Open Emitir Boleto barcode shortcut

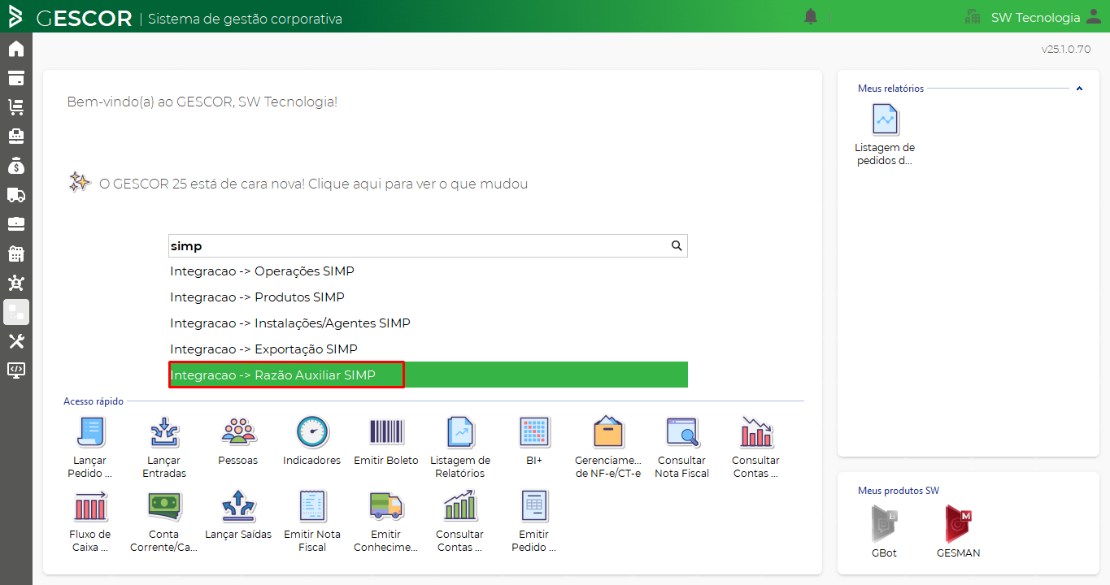click(386, 442)
